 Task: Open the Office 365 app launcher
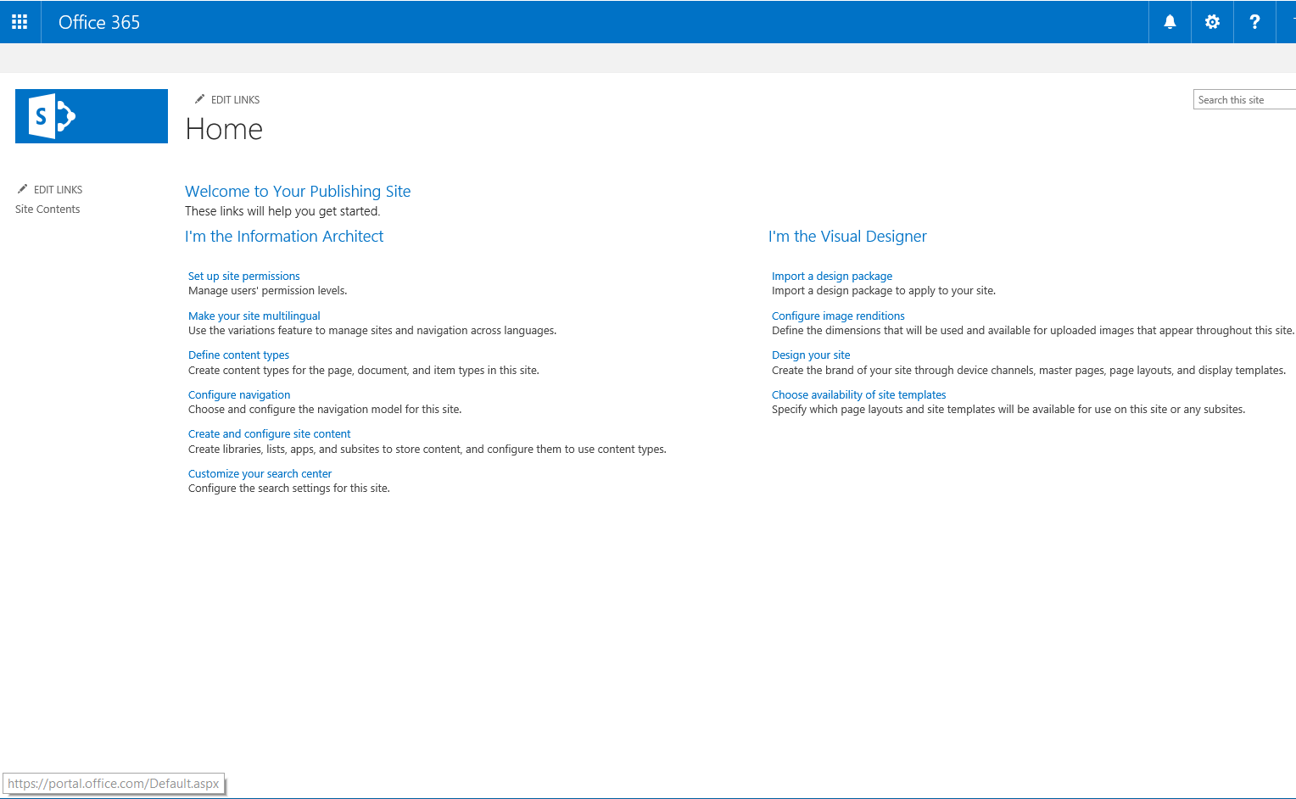pos(20,22)
